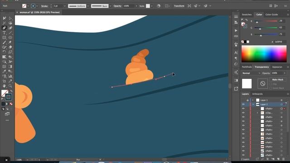290x163 pixels.
Task: Expand Layer 1 contents
Action: point(253,100)
